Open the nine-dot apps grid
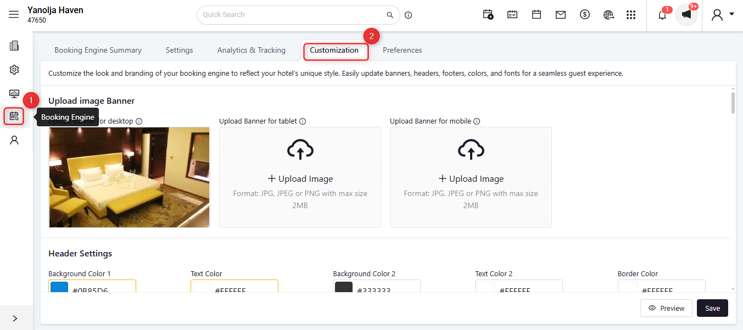Viewport: 743px width, 330px height. 631,15
